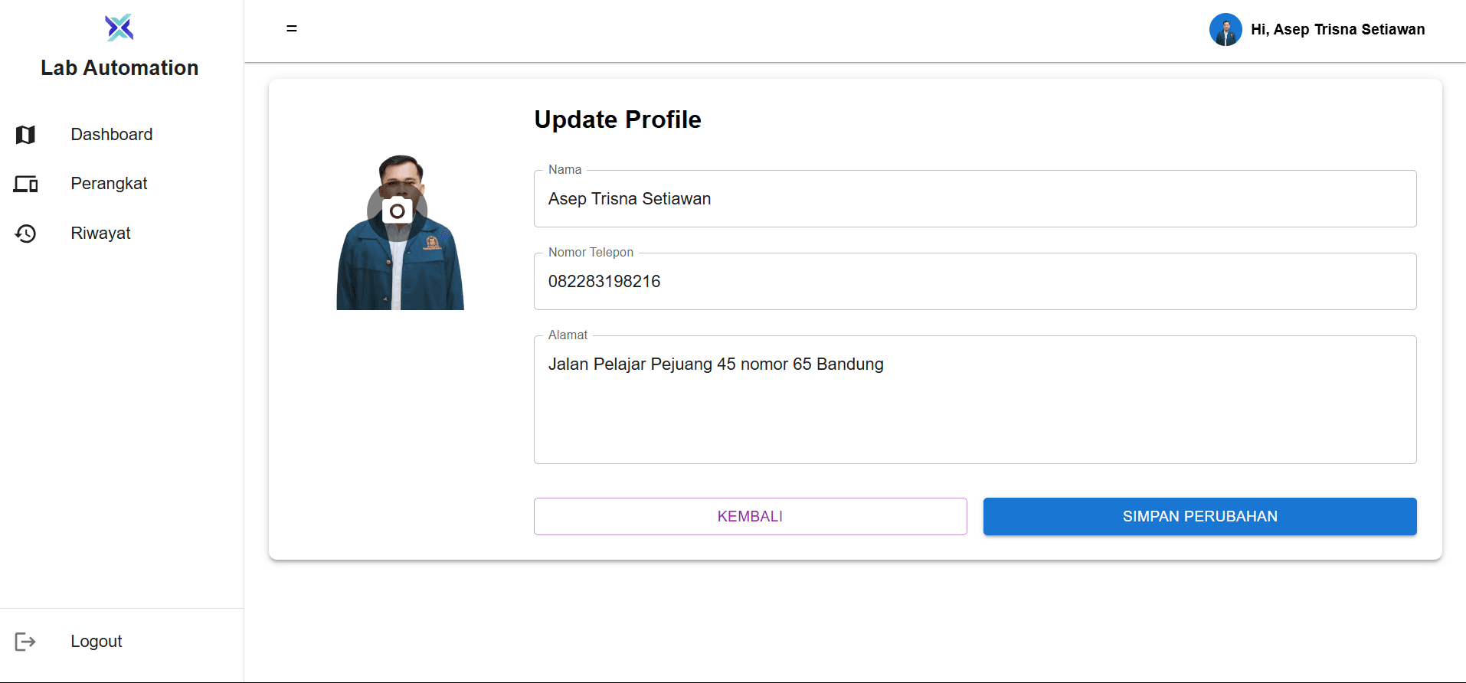Image resolution: width=1466 pixels, height=683 pixels.
Task: Select the Logout text in sidebar
Action: [97, 642]
